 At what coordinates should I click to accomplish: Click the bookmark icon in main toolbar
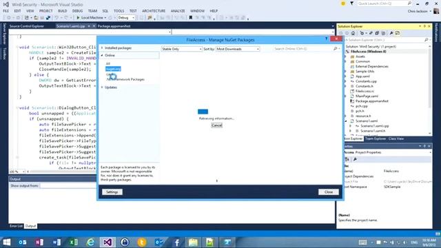click(x=190, y=18)
